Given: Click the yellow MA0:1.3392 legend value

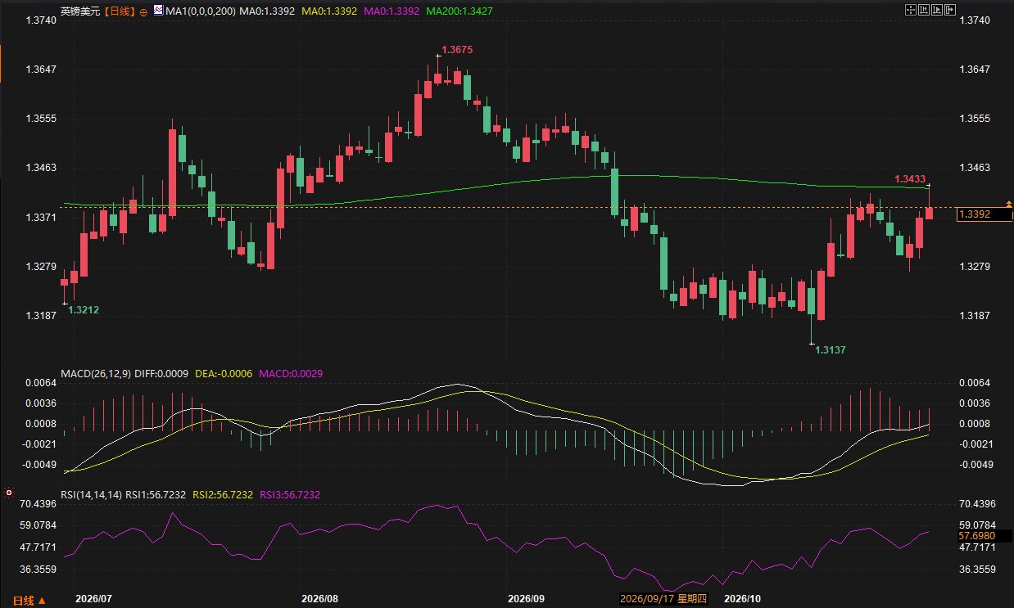Looking at the screenshot, I should coord(328,11).
